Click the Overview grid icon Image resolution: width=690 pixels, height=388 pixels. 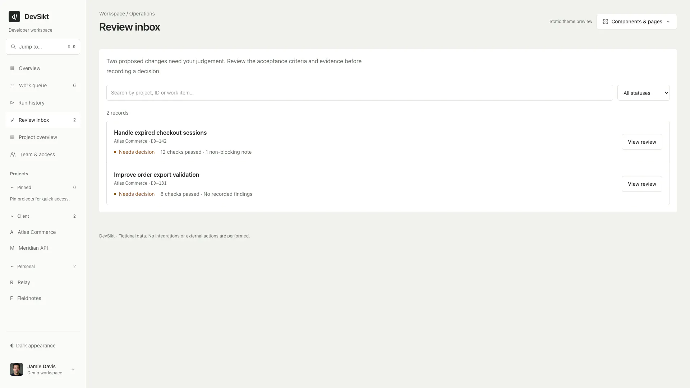12,68
